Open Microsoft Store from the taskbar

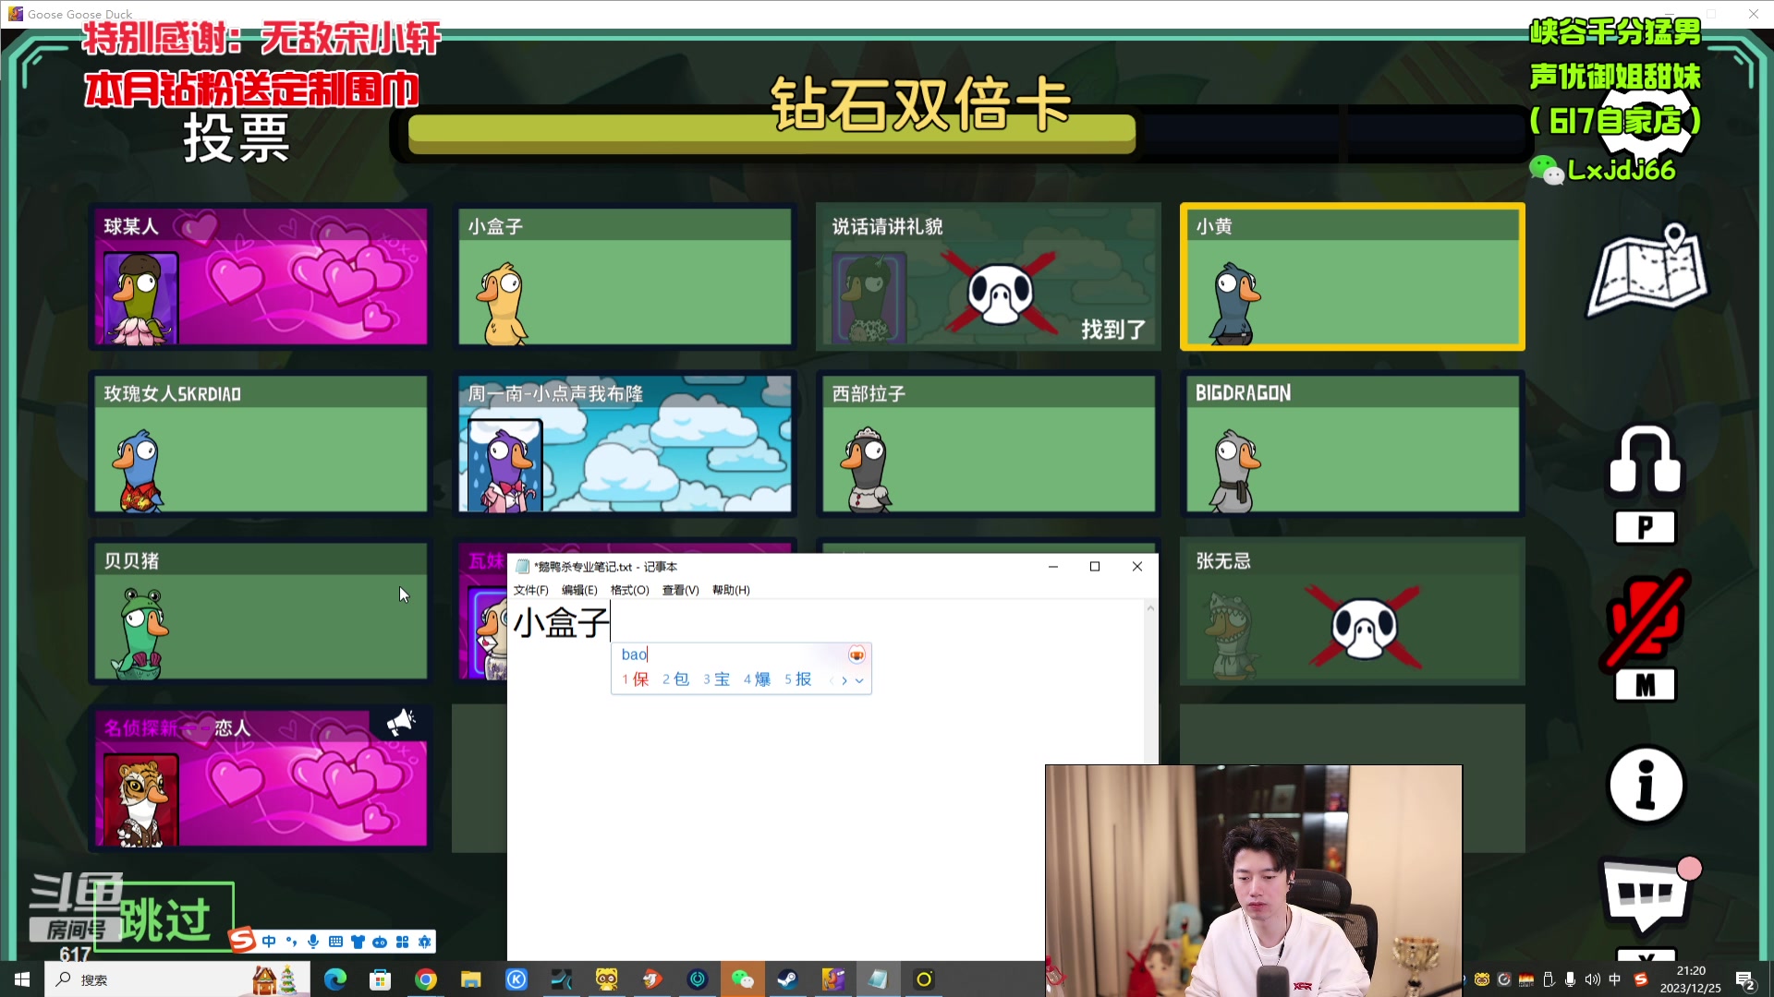tap(380, 979)
